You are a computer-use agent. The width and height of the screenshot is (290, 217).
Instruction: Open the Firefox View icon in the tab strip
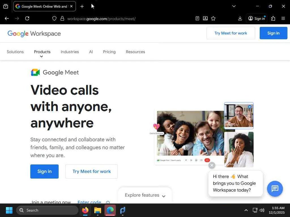[6, 6]
